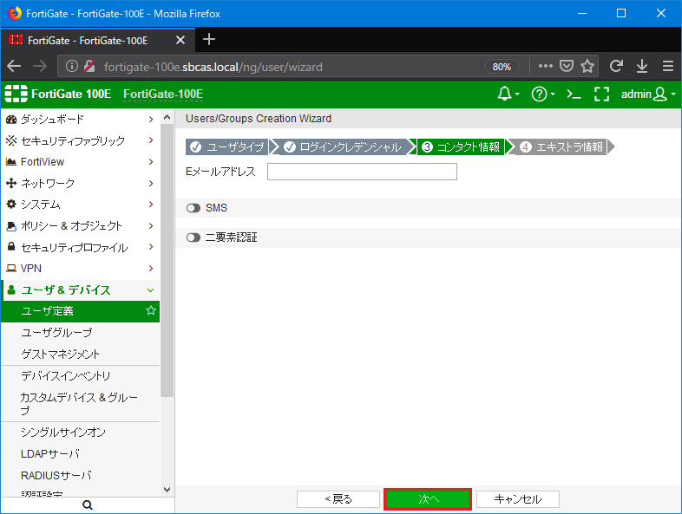Open the notifications bell

click(x=508, y=94)
